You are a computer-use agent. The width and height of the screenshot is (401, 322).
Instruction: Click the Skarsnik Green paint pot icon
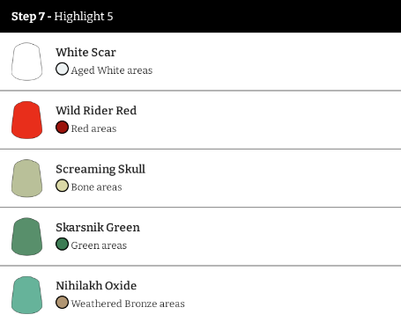click(26, 237)
